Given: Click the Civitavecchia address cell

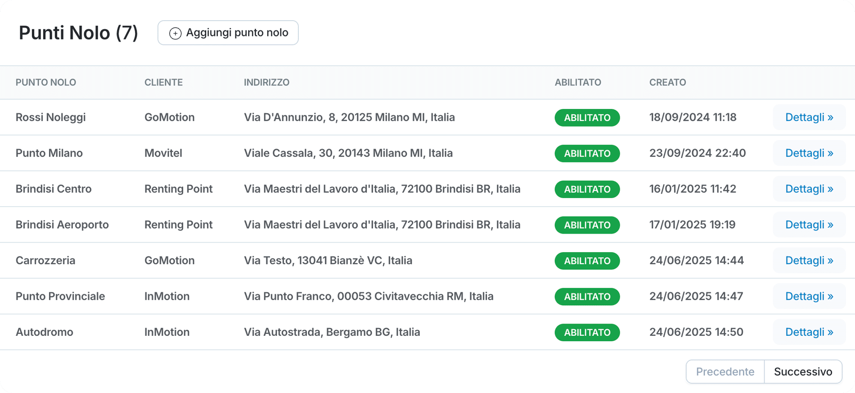Looking at the screenshot, I should point(369,296).
